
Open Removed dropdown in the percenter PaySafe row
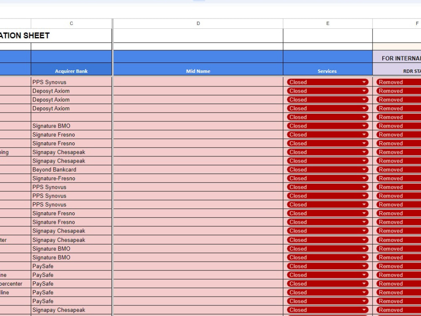coord(398,284)
